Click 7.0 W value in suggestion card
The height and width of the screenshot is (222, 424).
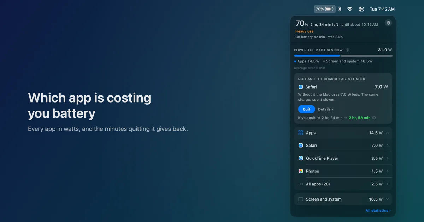(381, 87)
